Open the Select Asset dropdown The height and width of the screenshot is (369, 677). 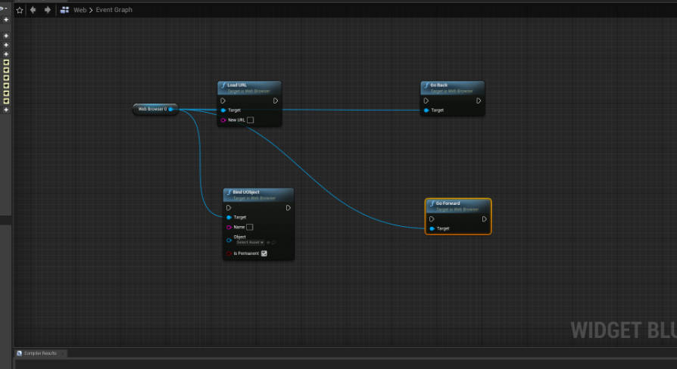[249, 243]
